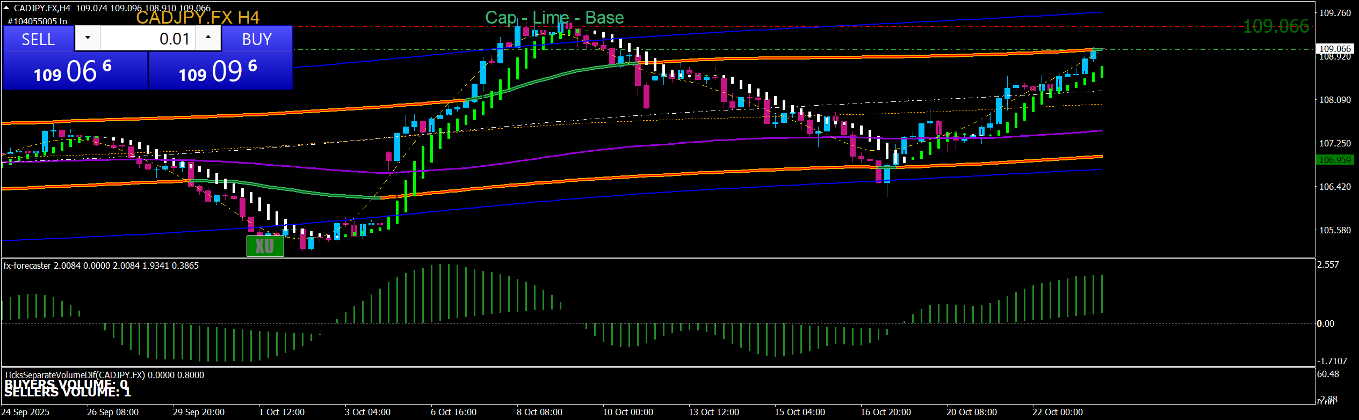
Task: Click the BUY button
Action: tap(257, 39)
